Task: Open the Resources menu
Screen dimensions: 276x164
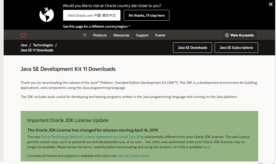Action: pos(121,35)
